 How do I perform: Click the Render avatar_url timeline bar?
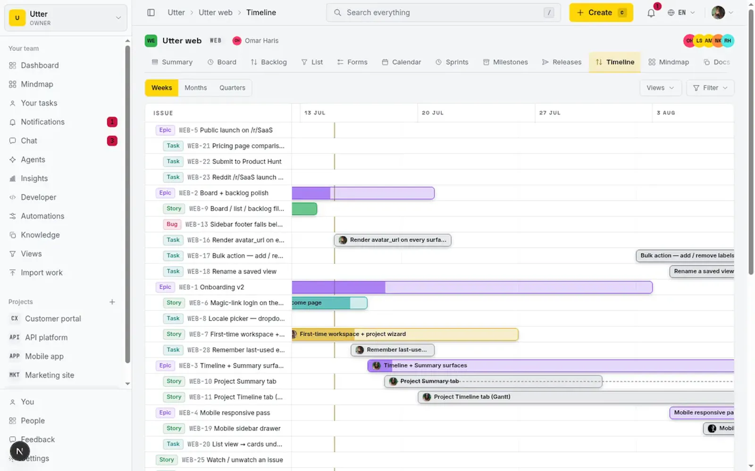point(393,240)
